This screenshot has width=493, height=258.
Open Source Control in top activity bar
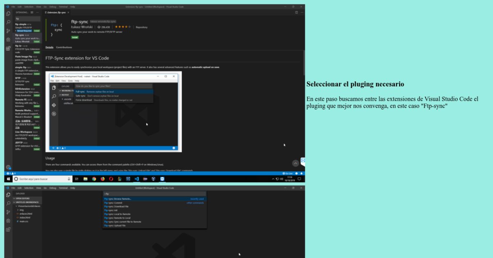pyautogui.click(x=8, y=31)
